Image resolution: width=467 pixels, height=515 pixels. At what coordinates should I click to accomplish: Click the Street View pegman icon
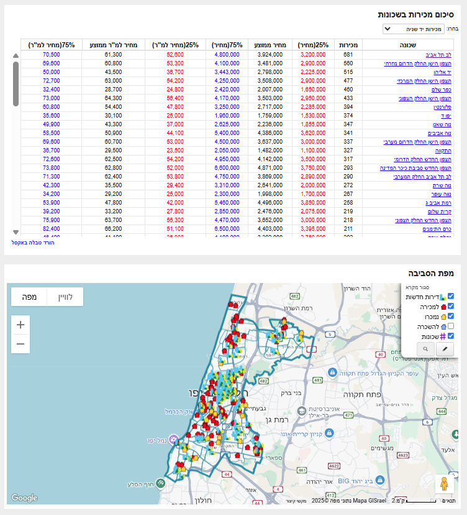[x=445, y=485]
